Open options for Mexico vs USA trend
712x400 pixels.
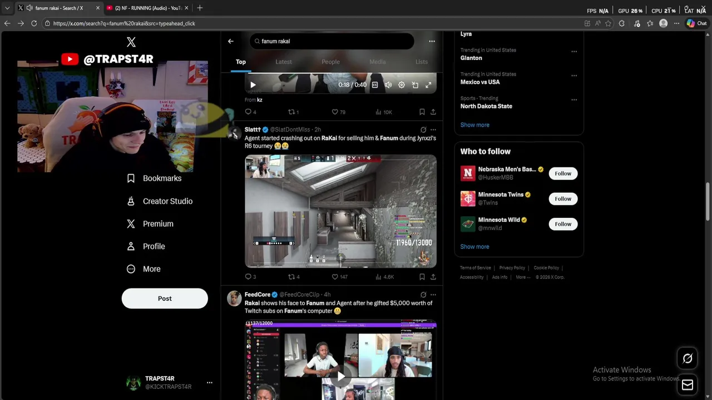coord(573,76)
